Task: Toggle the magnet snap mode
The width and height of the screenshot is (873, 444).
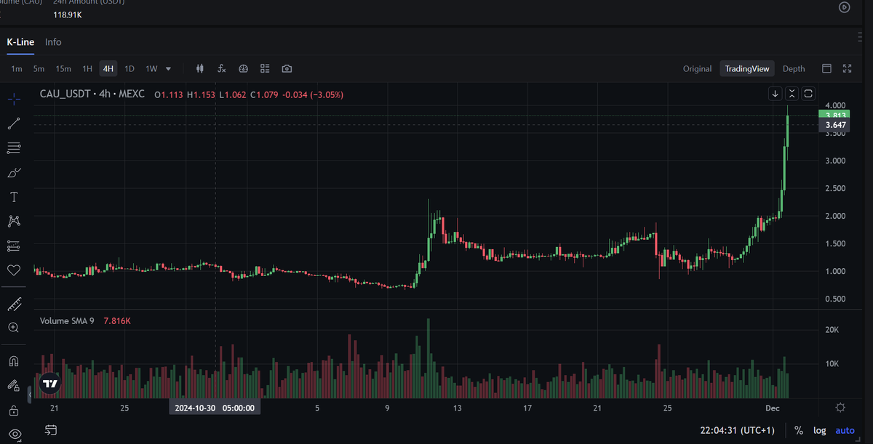Action: tap(13, 361)
